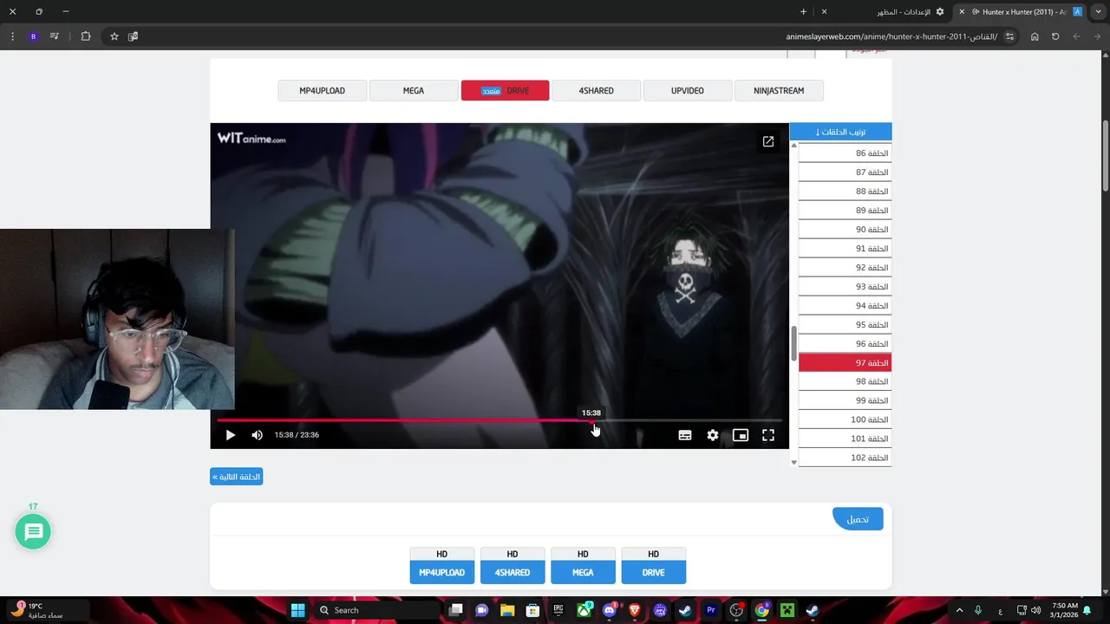Open episode 100 in the list
1110x624 pixels.
845,419
